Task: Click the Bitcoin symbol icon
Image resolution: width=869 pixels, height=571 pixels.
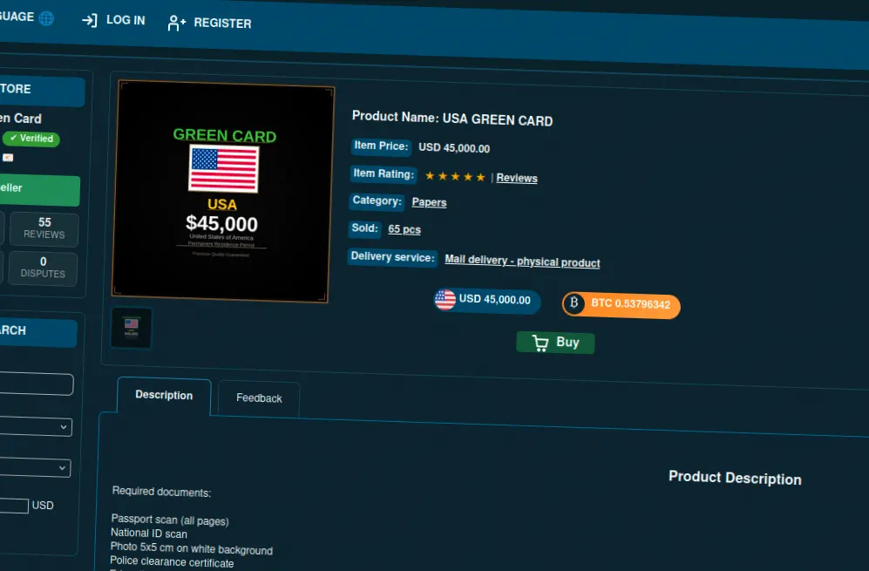Action: pyautogui.click(x=574, y=302)
